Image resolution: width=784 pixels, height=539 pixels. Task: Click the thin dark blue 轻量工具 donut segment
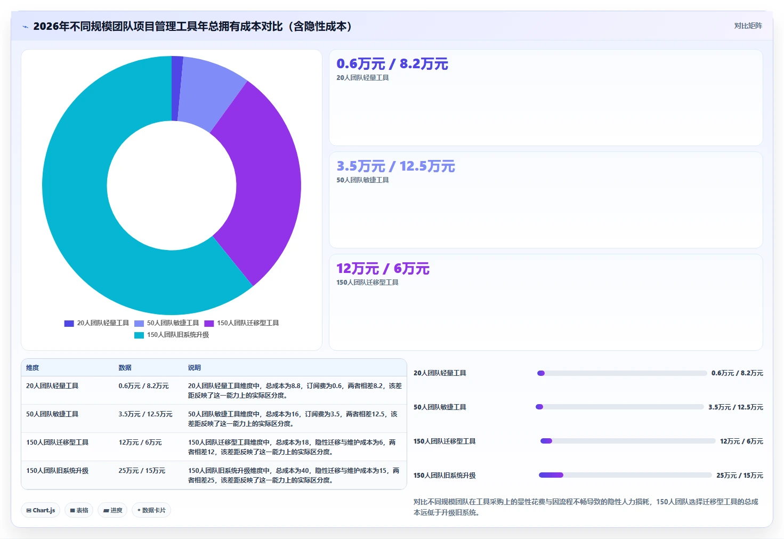(176, 88)
